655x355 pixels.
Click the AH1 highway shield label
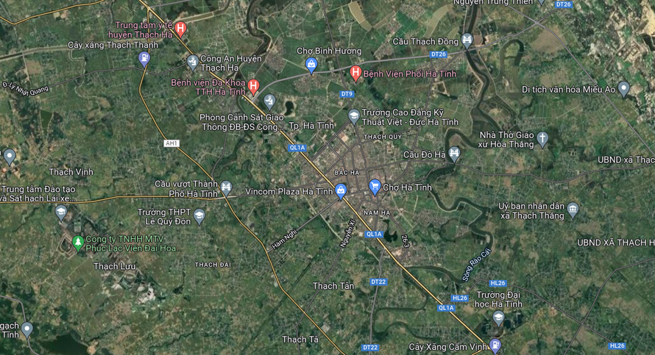tap(171, 143)
